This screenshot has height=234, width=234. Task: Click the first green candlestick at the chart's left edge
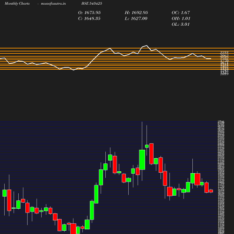point(5,193)
